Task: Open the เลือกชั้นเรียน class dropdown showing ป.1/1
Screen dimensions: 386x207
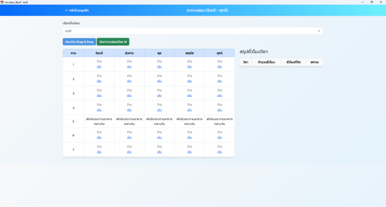Action: point(193,31)
